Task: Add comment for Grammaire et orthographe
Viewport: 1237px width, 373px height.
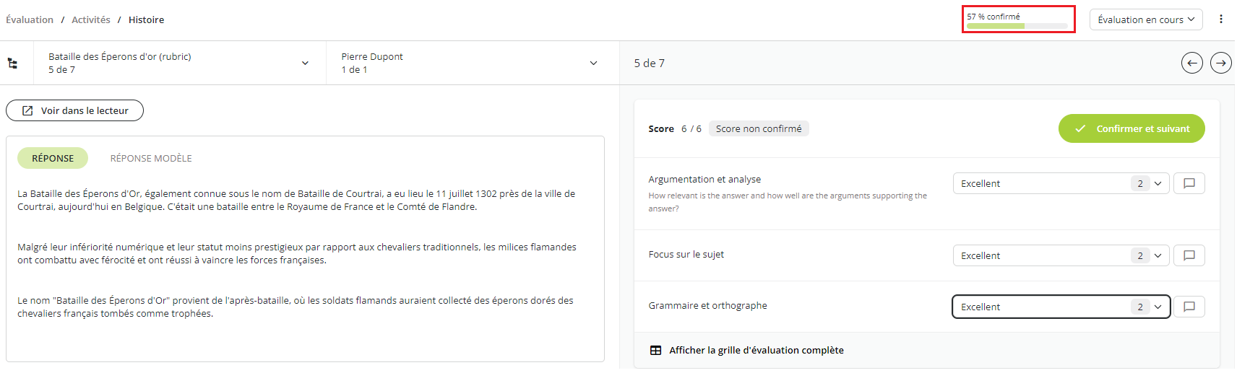Action: point(1189,307)
